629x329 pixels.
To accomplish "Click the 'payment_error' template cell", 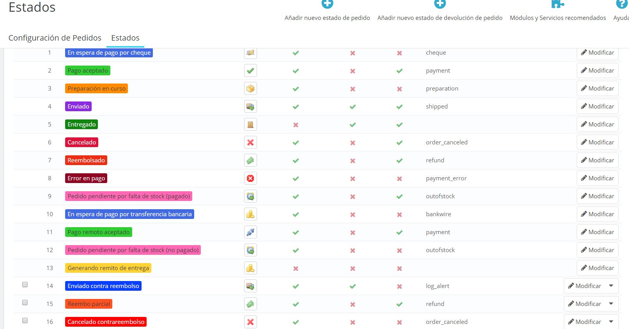I will click(x=446, y=178).
